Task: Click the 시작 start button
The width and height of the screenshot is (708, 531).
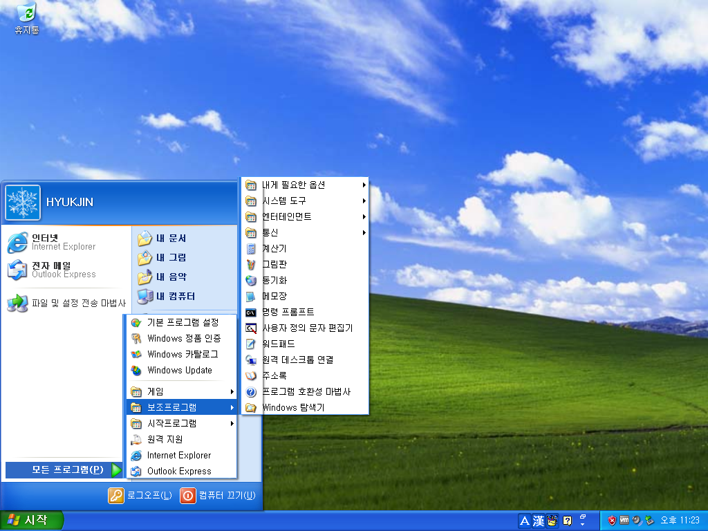Action: pyautogui.click(x=30, y=521)
